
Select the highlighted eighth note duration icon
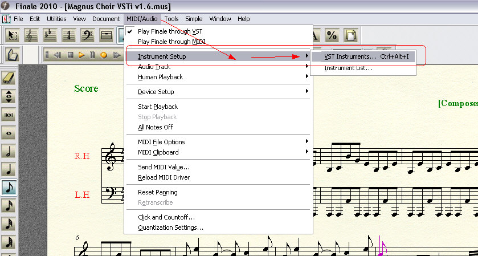[9, 188]
